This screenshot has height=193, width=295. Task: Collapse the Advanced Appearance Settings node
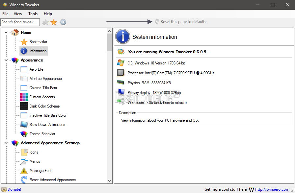[6, 143]
